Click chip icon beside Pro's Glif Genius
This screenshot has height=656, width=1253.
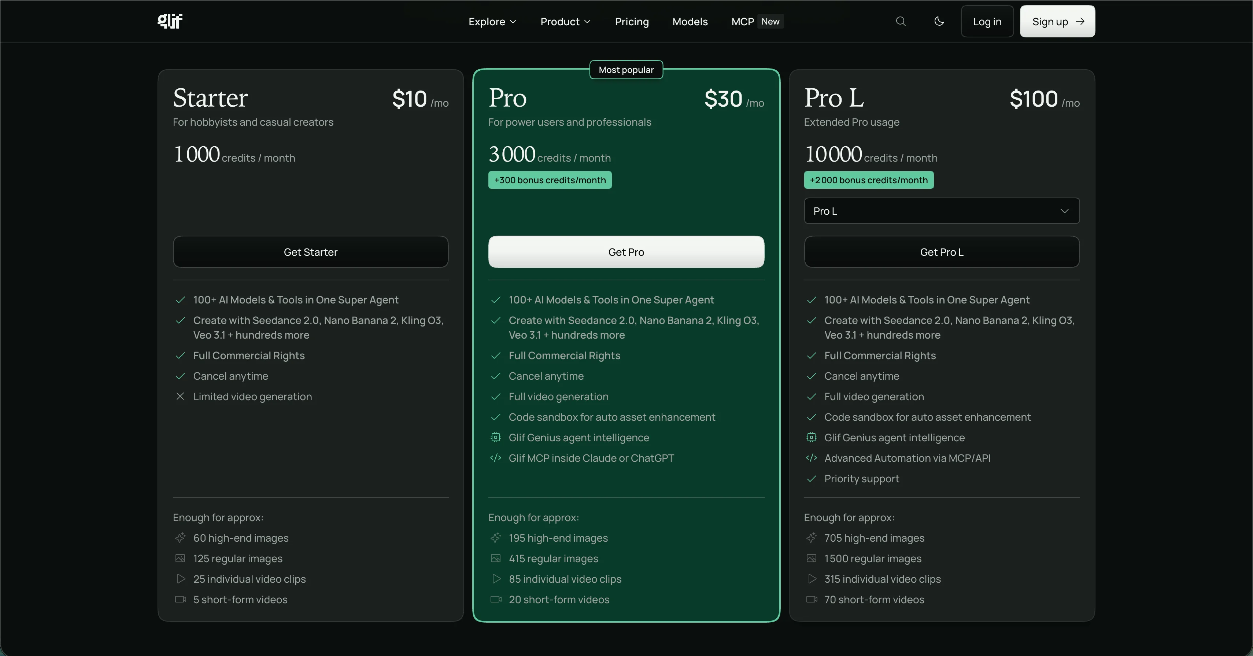[x=496, y=437]
